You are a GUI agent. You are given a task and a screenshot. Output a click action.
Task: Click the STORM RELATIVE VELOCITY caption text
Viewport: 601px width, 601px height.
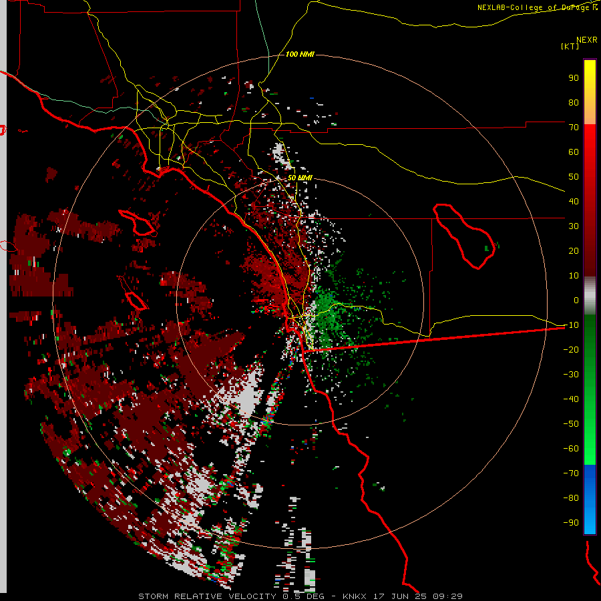pos(207,596)
